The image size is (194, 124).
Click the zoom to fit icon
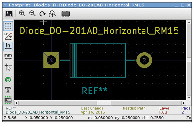52,14
